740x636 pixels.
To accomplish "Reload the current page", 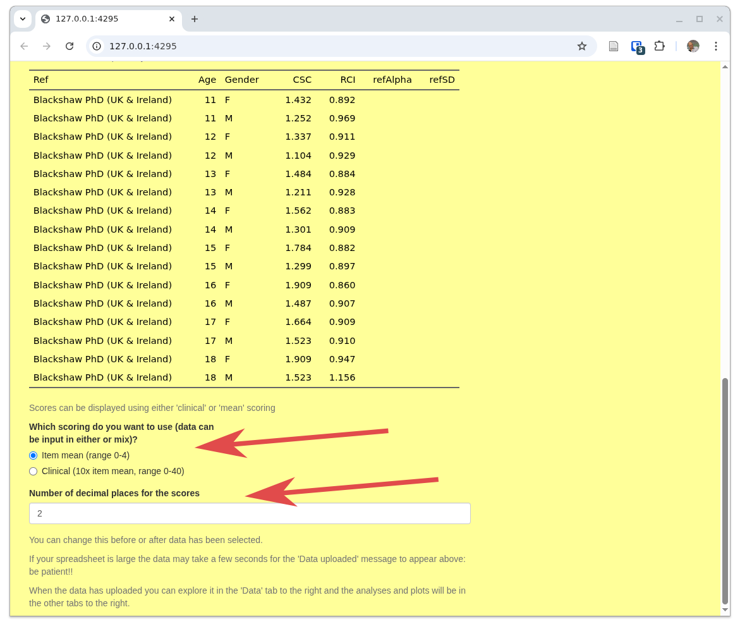I will [x=70, y=46].
